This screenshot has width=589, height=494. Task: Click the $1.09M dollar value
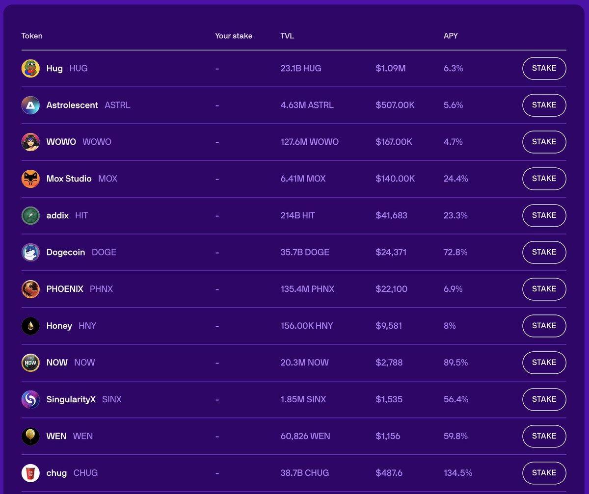coord(391,68)
